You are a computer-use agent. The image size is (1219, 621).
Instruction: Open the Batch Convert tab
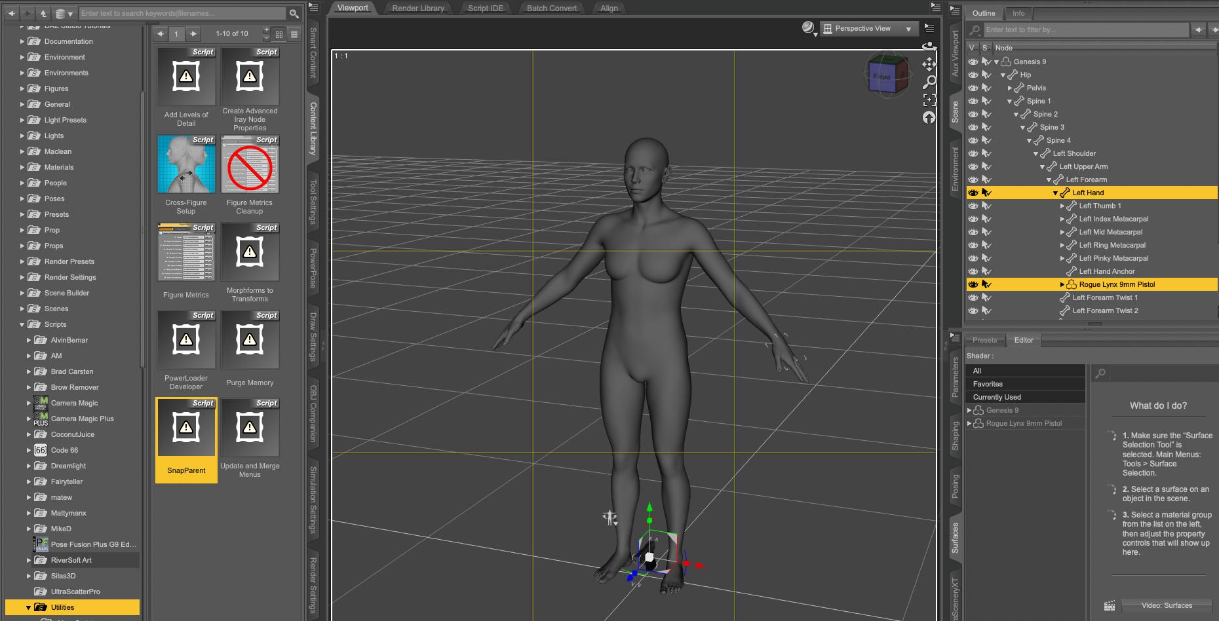coord(552,9)
